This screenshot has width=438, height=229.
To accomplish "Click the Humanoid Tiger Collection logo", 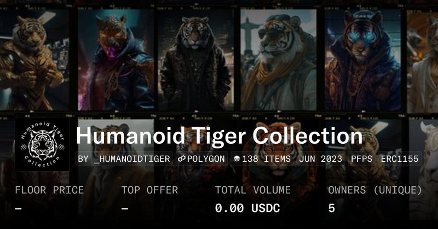I will (x=42, y=144).
